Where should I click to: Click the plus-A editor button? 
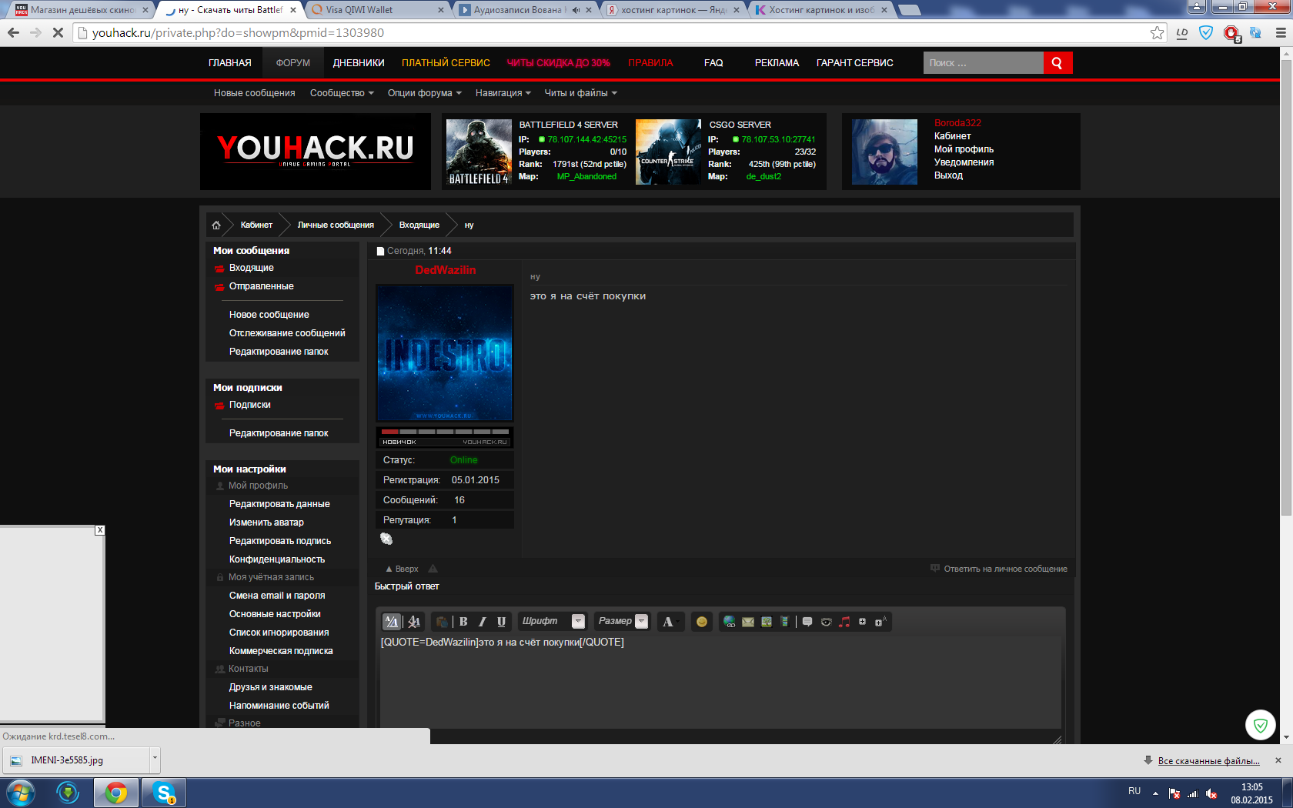click(x=880, y=622)
